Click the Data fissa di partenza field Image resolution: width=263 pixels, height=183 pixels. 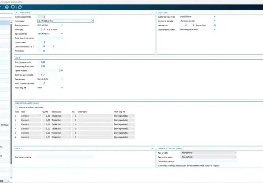pyautogui.click(x=50, y=38)
